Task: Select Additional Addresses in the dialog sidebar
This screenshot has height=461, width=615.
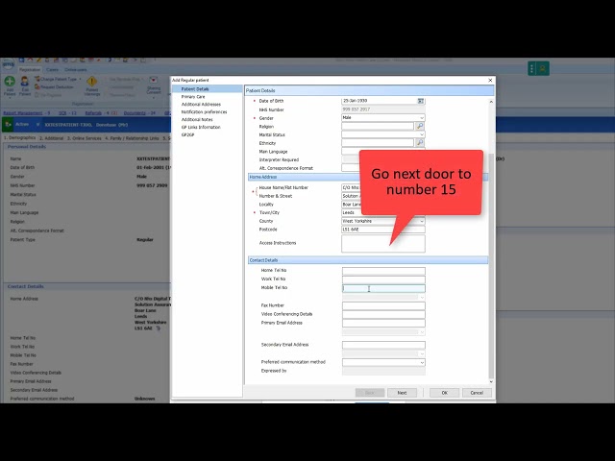Action: pos(201,105)
